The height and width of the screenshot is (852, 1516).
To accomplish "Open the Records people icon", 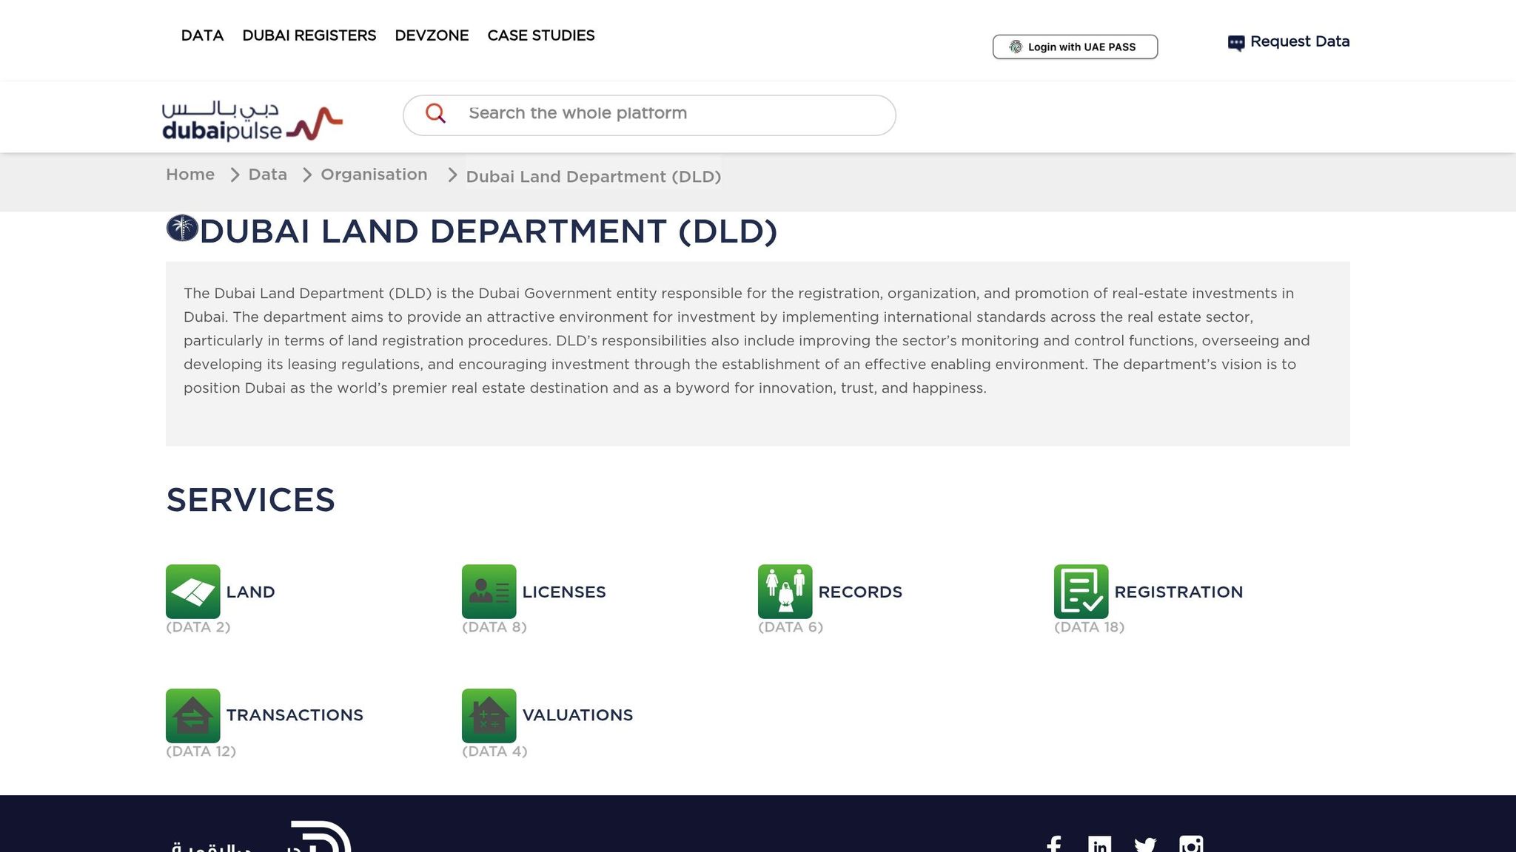I will click(785, 592).
